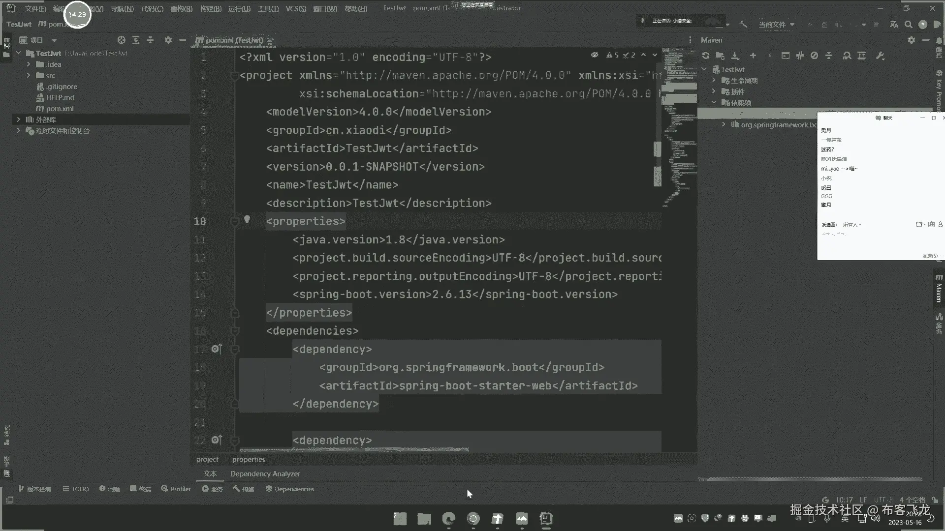
Task: Click download sources icon in Maven toolbar
Action: [735, 56]
